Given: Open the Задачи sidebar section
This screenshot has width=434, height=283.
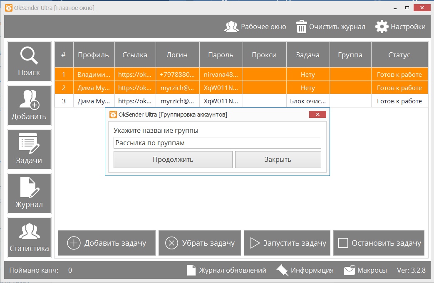Looking at the screenshot, I should click(29, 149).
